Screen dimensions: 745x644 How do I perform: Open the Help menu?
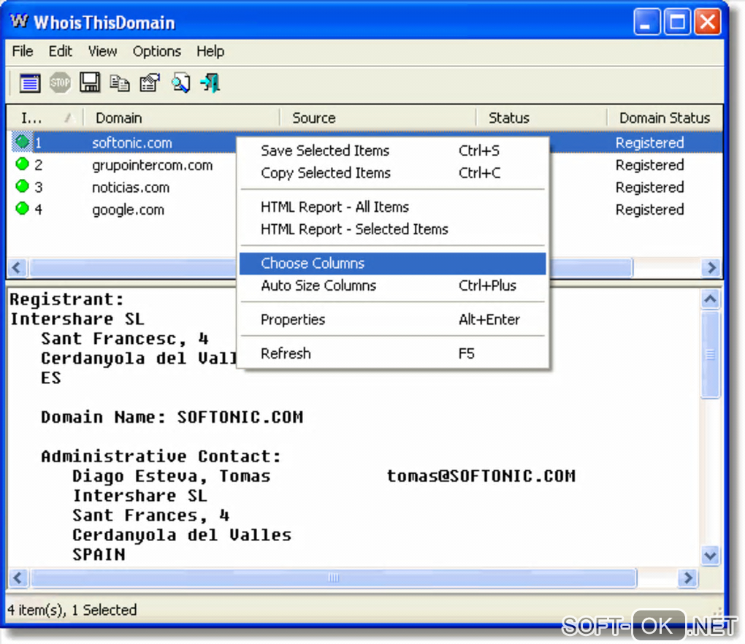(210, 51)
